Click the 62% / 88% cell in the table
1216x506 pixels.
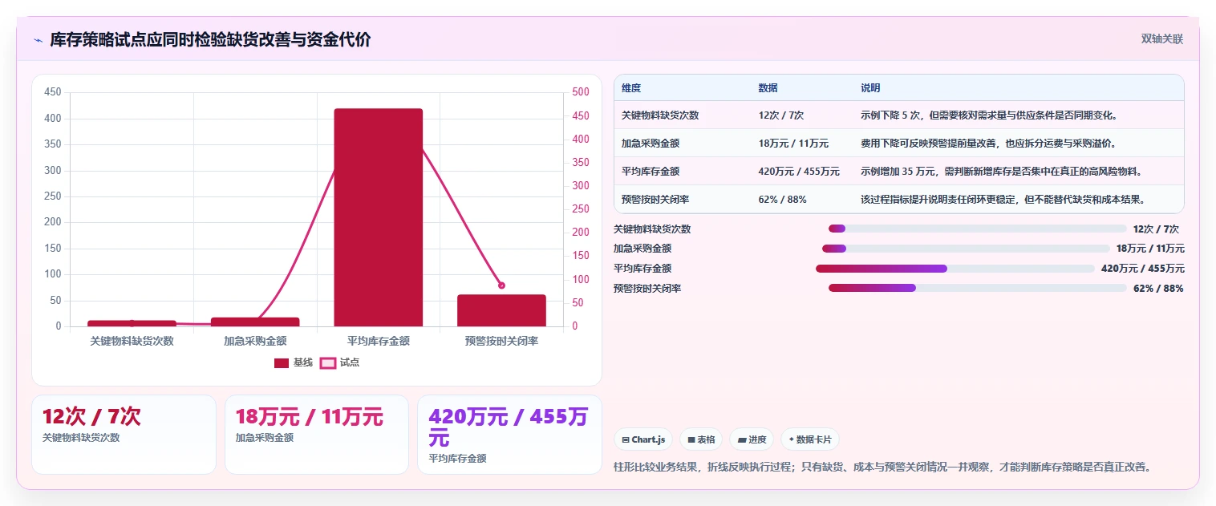click(782, 200)
